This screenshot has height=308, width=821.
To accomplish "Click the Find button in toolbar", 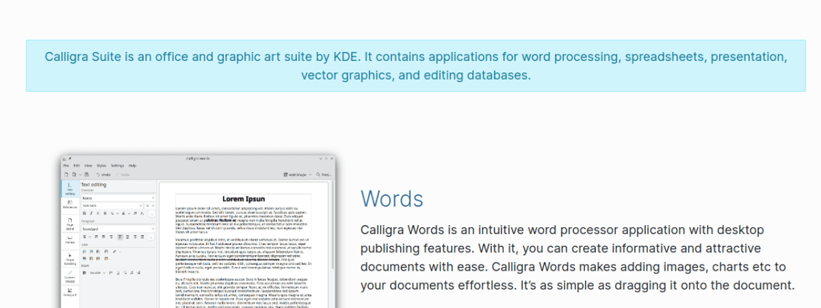I will pyautogui.click(x=324, y=175).
